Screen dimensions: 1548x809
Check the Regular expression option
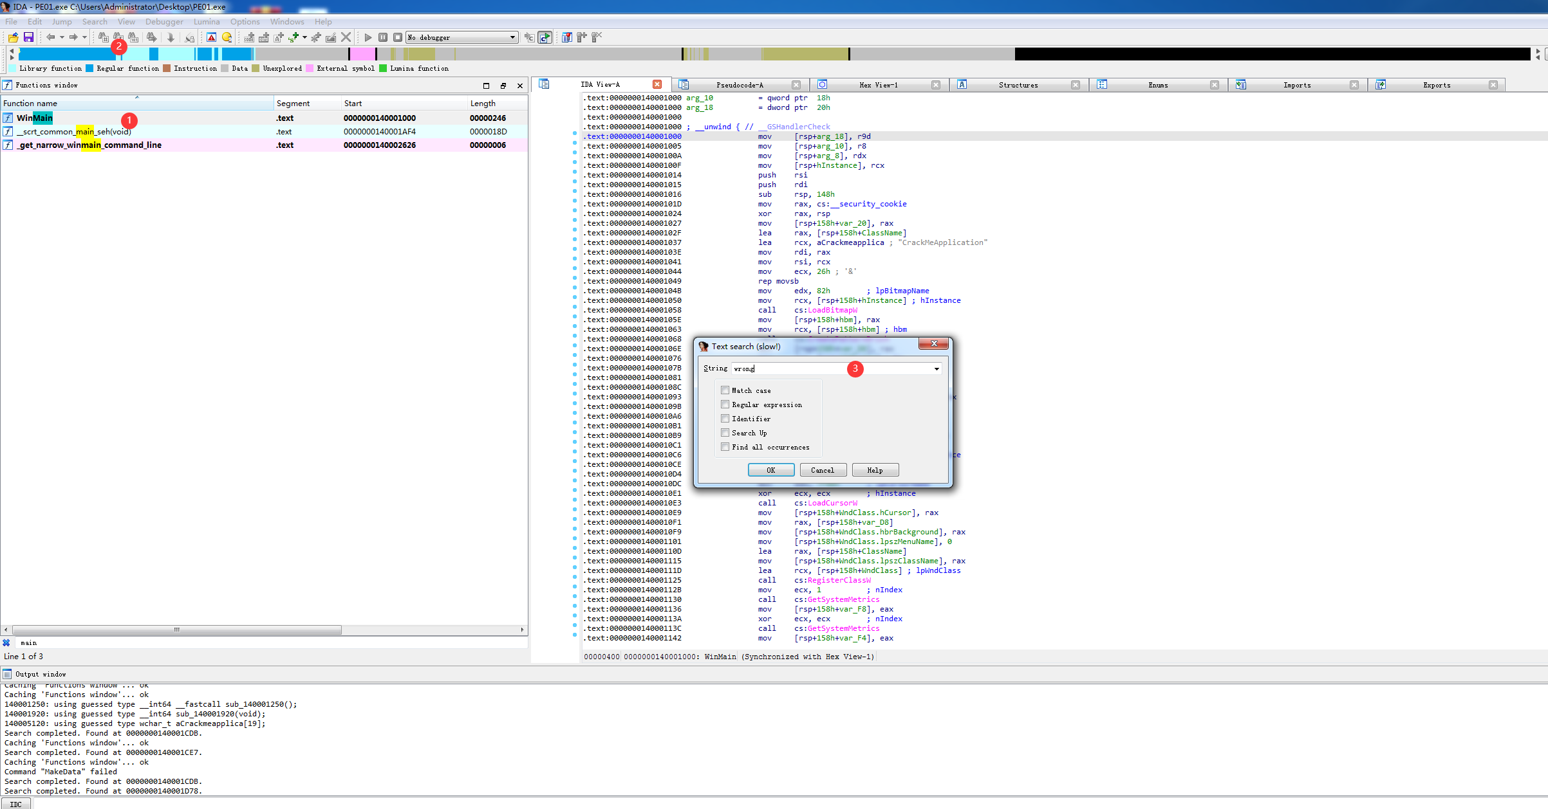(x=725, y=404)
